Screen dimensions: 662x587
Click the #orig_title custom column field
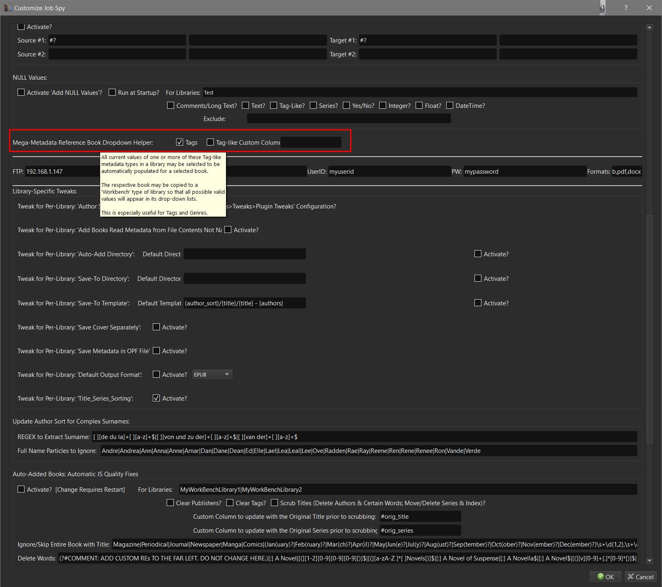[420, 516]
